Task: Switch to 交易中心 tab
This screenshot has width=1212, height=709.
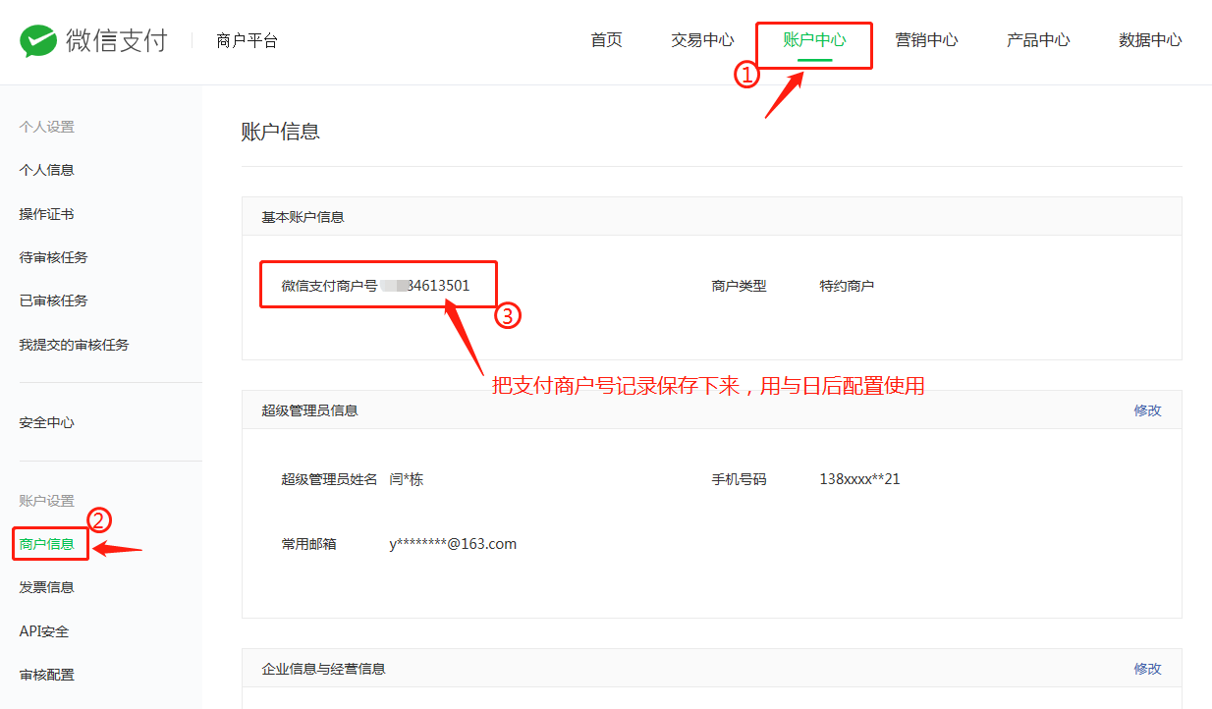Action: (702, 40)
